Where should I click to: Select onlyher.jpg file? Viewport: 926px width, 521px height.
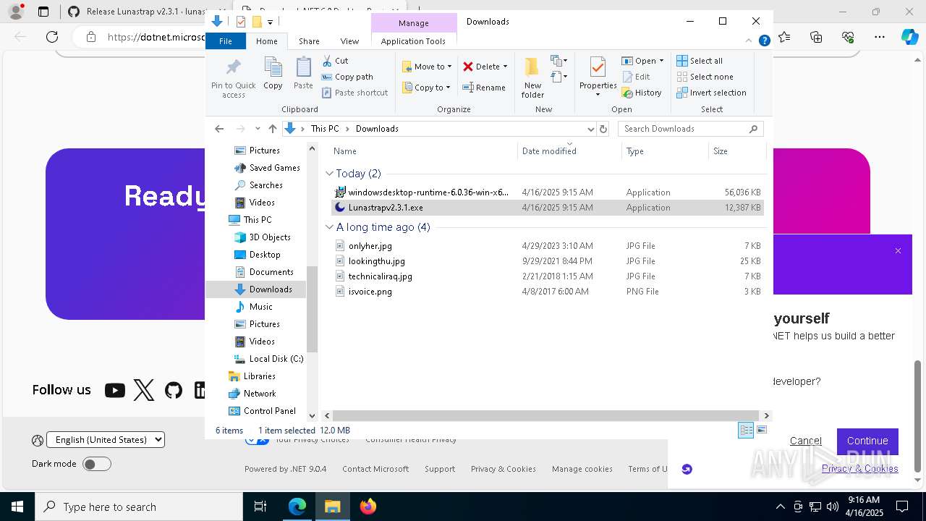point(548,246)
